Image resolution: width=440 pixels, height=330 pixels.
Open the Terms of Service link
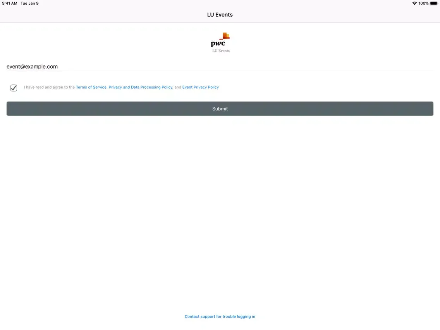91,87
